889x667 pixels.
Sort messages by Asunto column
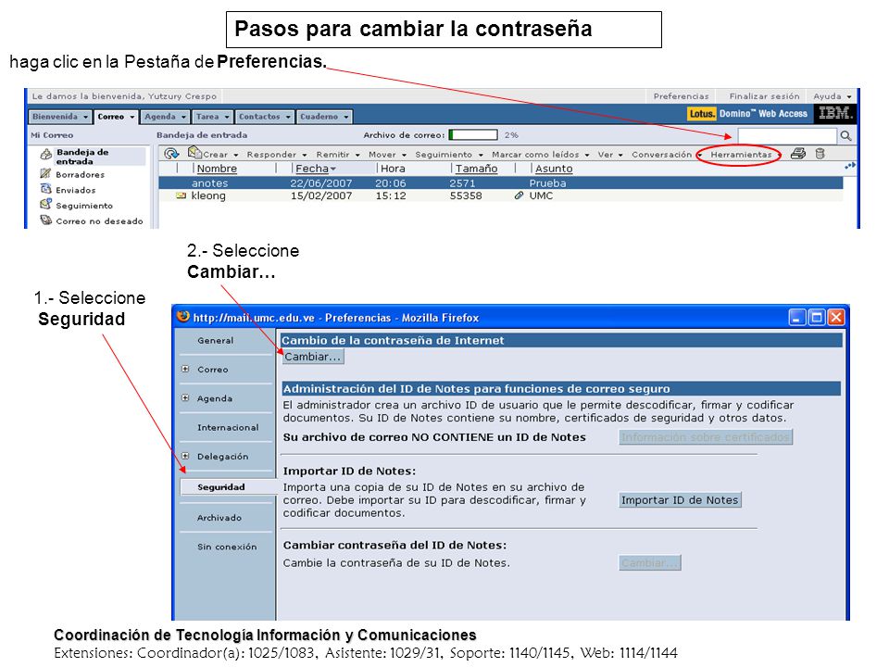[x=554, y=169]
